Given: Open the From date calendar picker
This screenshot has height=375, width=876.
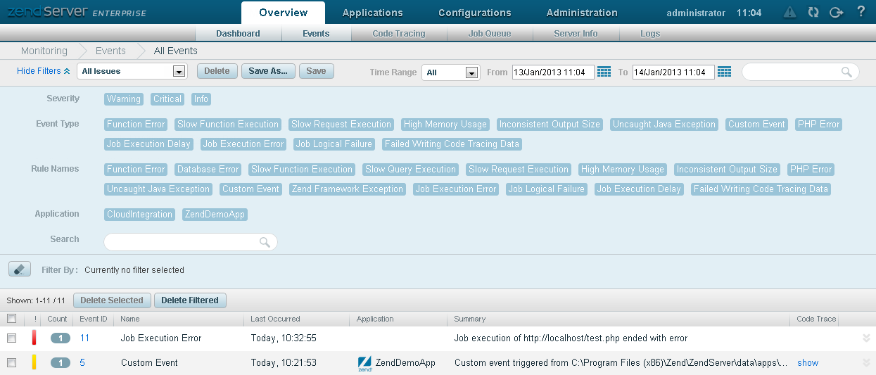Looking at the screenshot, I should [x=604, y=72].
